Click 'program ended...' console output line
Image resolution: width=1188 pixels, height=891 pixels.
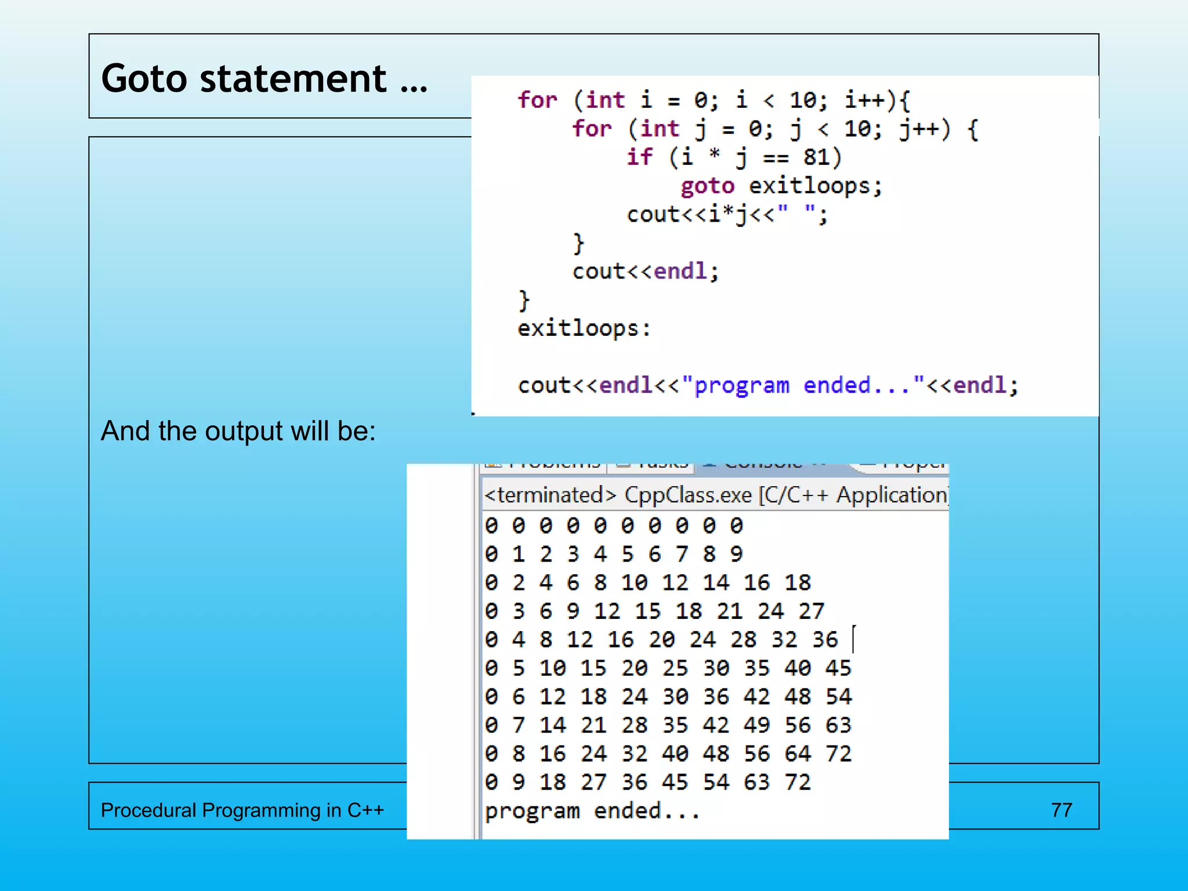coord(593,811)
